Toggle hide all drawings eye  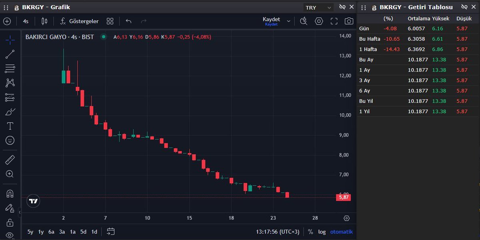10,235
